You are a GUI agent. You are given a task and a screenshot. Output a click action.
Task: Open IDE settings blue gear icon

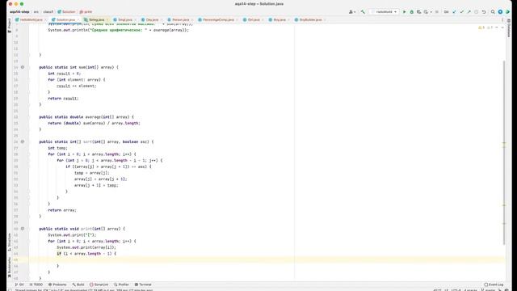pos(500,12)
